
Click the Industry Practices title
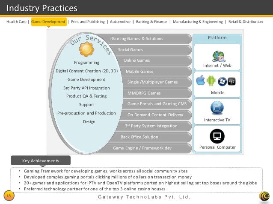coord(42,8)
